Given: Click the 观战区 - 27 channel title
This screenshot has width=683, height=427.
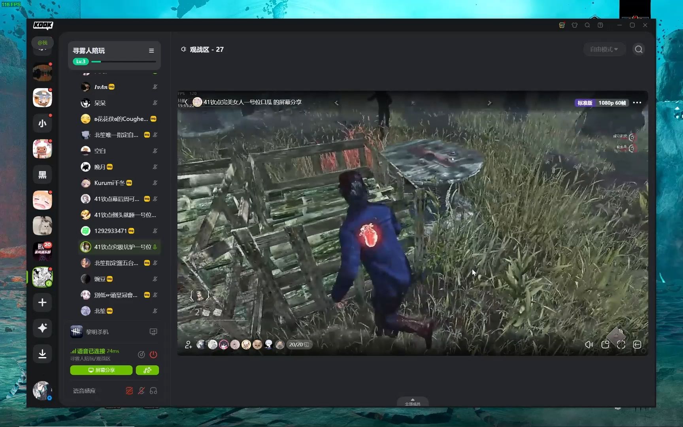Looking at the screenshot, I should [x=206, y=49].
